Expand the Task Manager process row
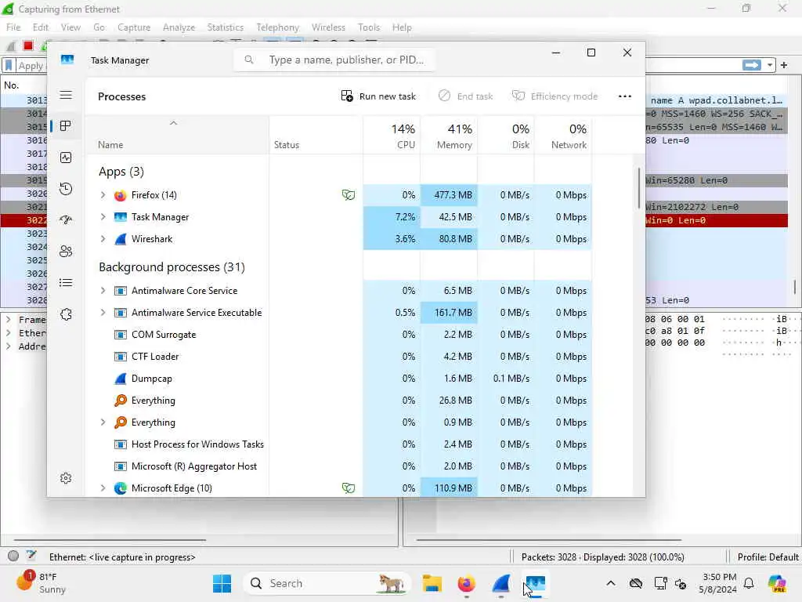This screenshot has width=802, height=602. click(x=103, y=217)
